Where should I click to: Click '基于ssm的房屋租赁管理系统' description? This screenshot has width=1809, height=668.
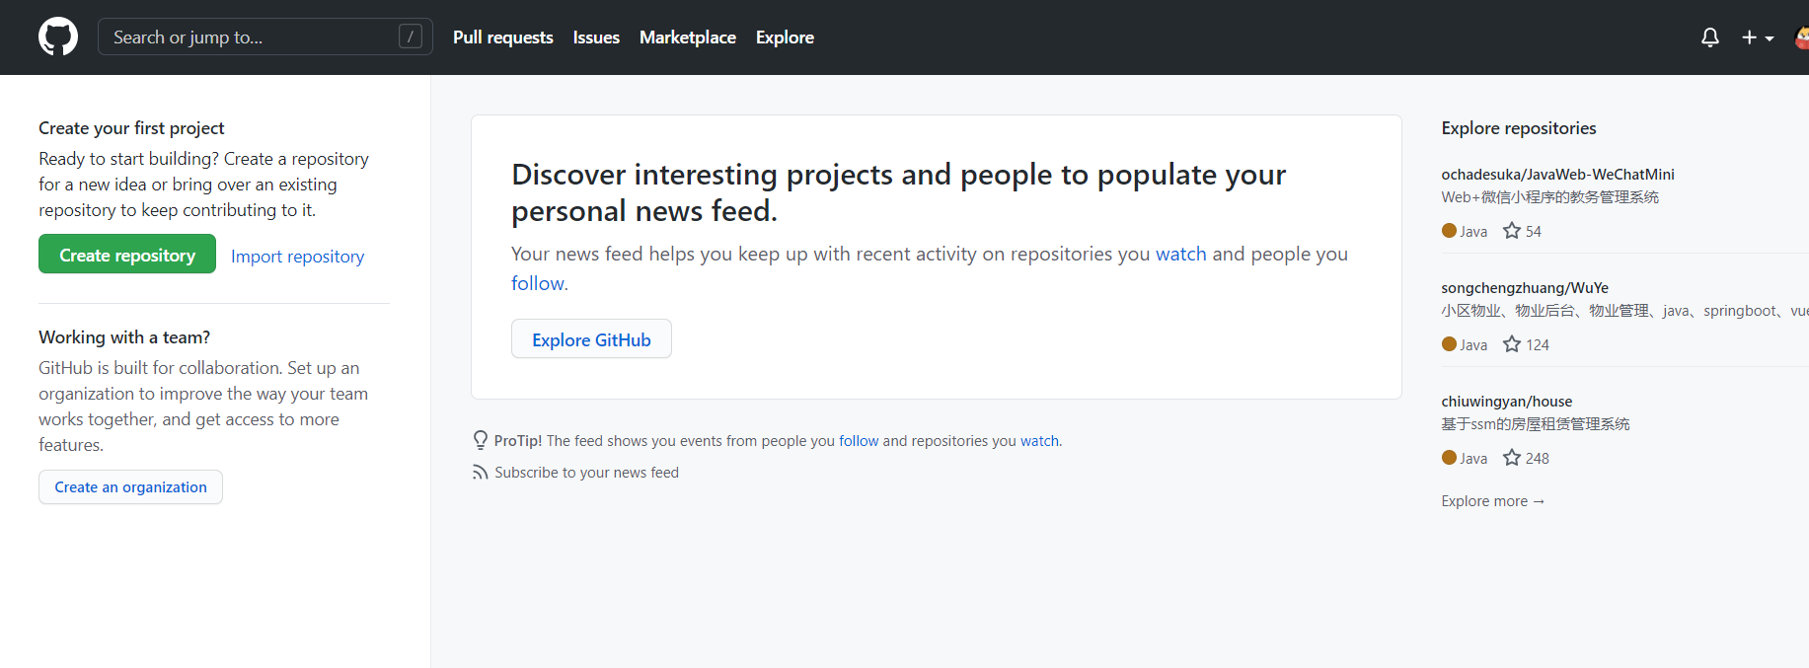[x=1535, y=424]
